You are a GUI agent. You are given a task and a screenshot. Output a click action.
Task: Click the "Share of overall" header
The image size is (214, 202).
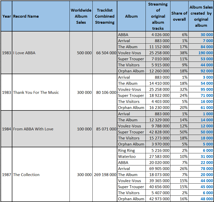(179, 16)
